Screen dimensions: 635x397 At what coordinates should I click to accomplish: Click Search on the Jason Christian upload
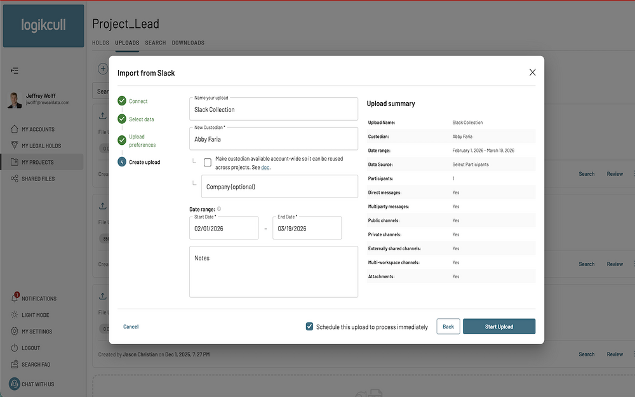click(586, 354)
